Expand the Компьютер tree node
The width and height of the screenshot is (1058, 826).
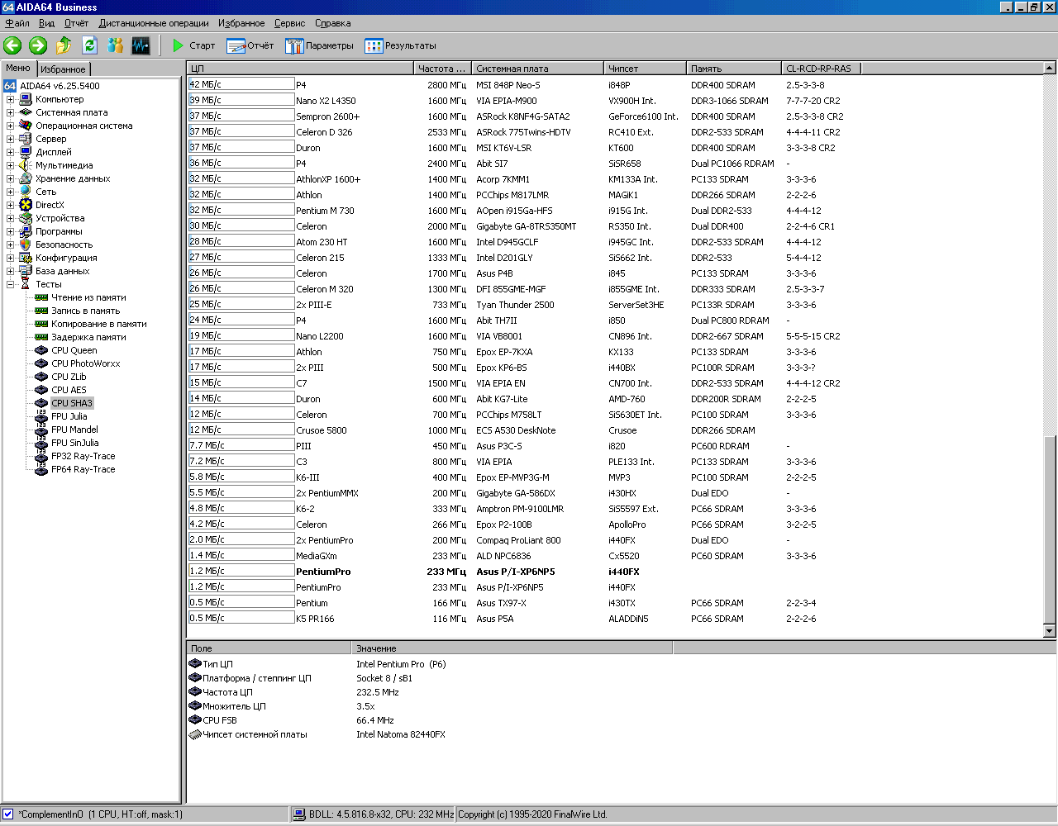11,99
